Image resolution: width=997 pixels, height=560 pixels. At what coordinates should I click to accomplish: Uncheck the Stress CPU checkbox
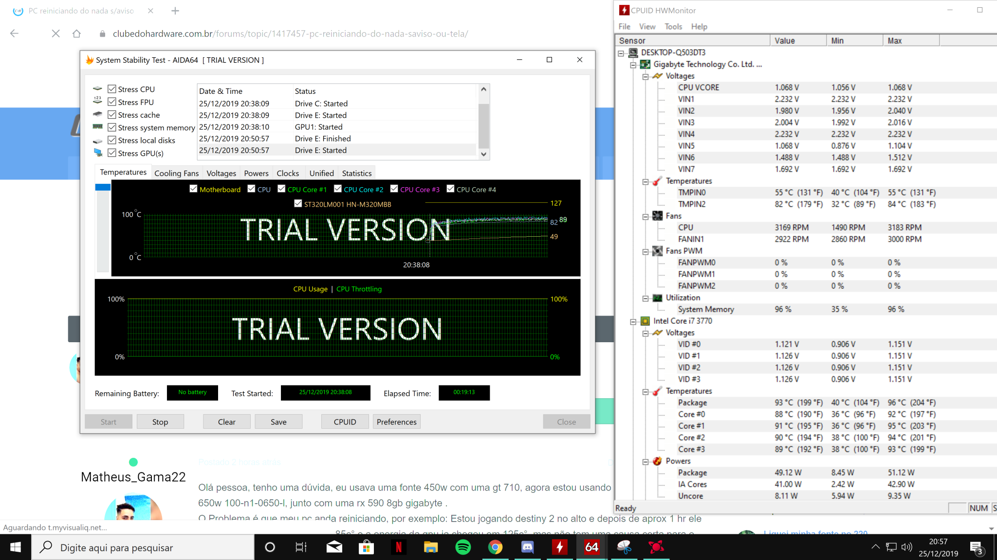(x=112, y=89)
